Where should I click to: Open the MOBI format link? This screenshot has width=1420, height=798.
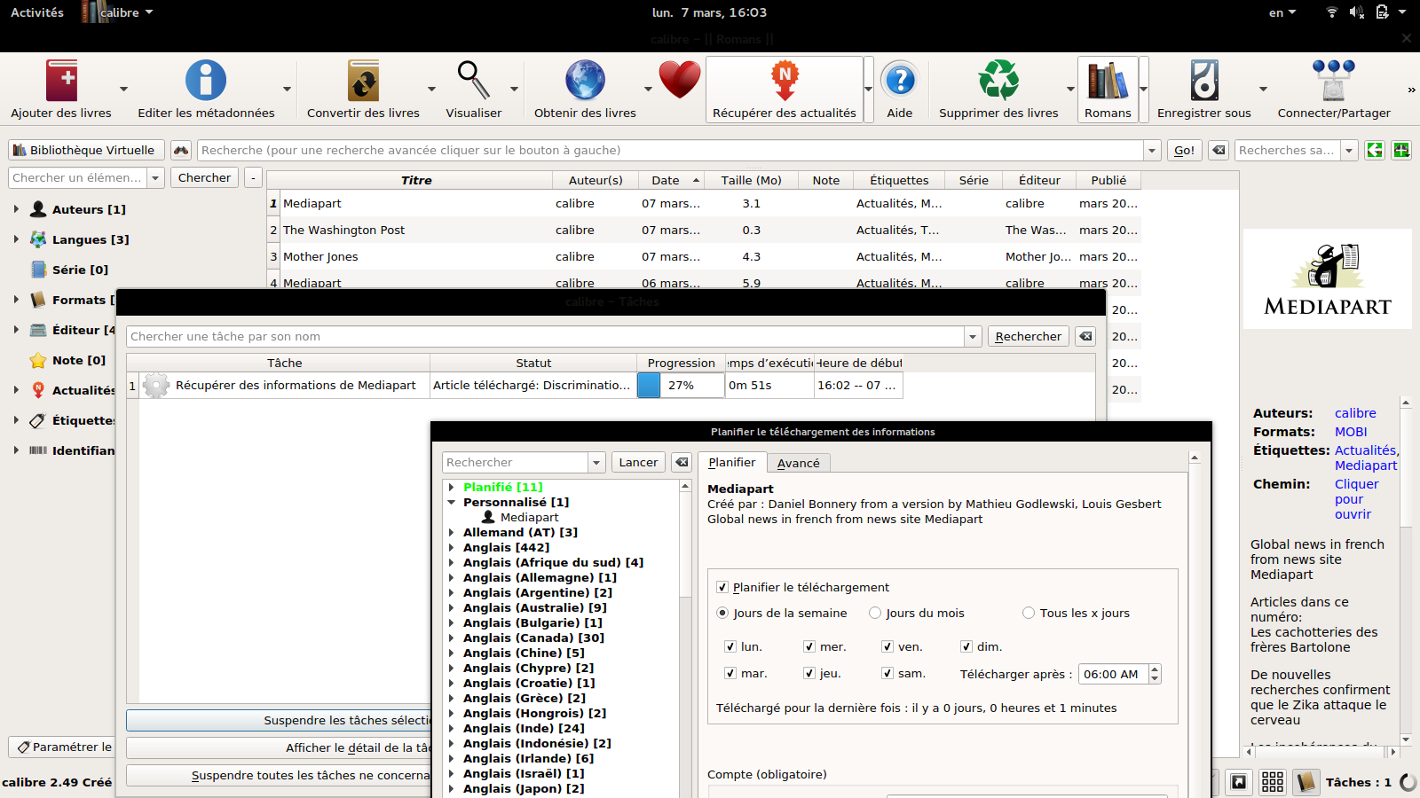tap(1351, 433)
